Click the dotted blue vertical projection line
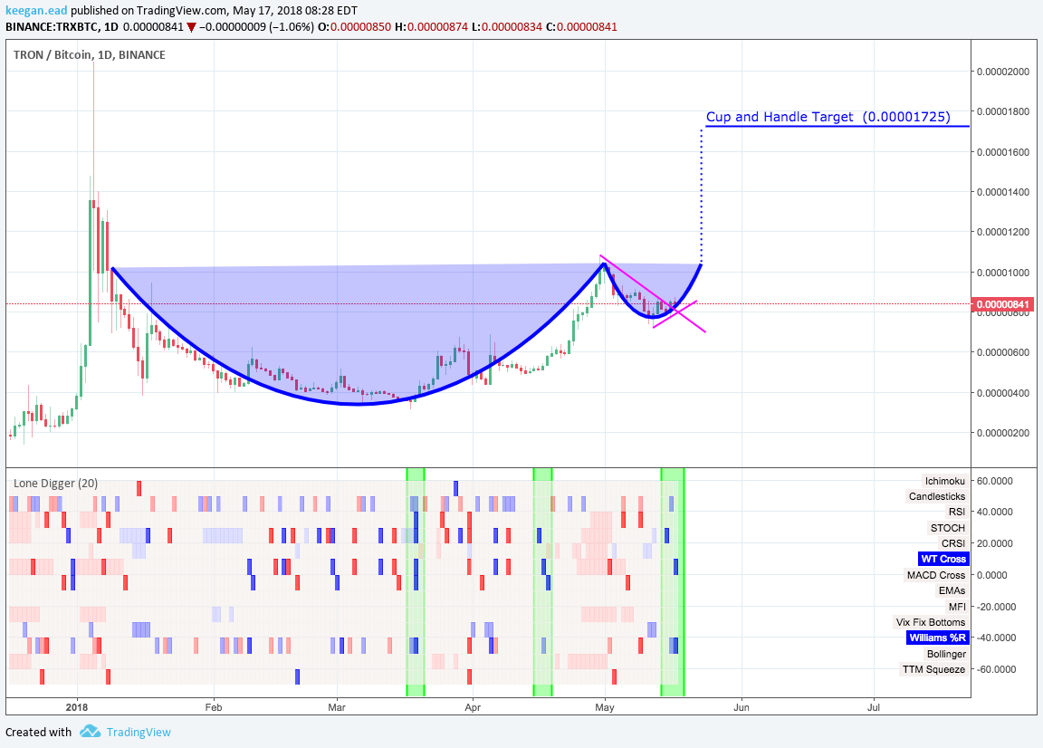The height and width of the screenshot is (748, 1043). click(701, 195)
